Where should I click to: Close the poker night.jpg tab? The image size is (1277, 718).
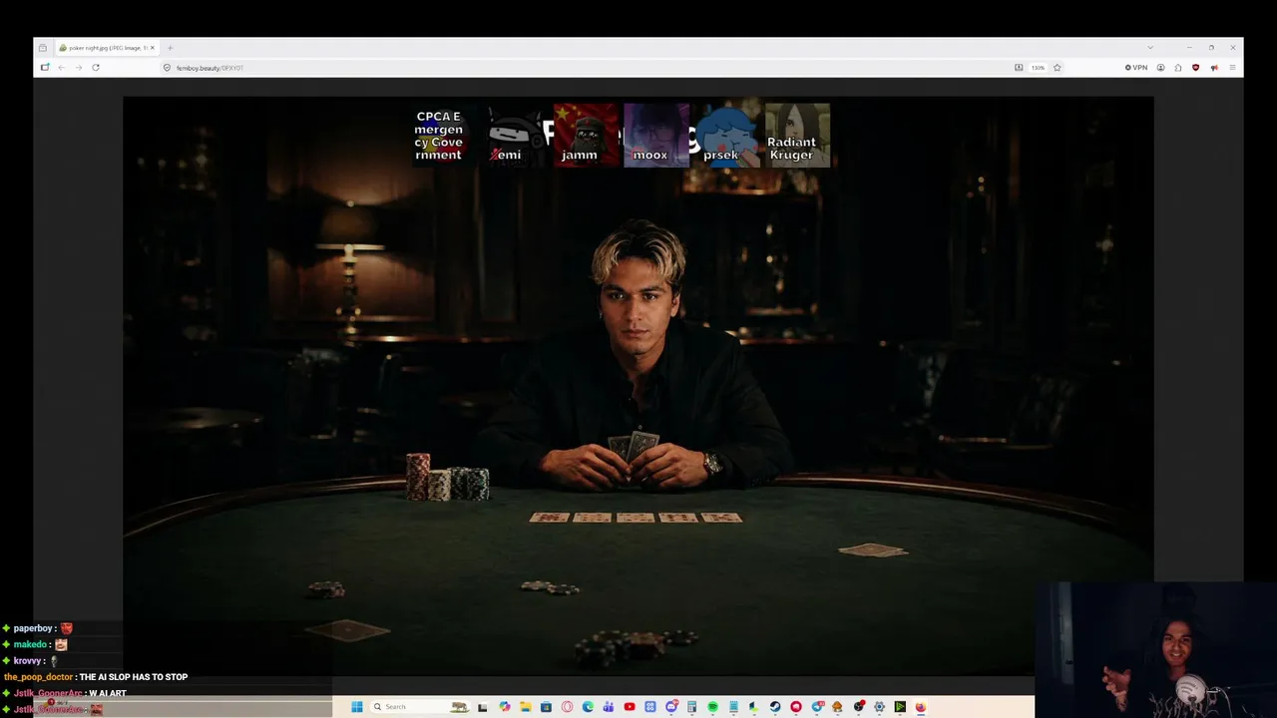(x=153, y=48)
